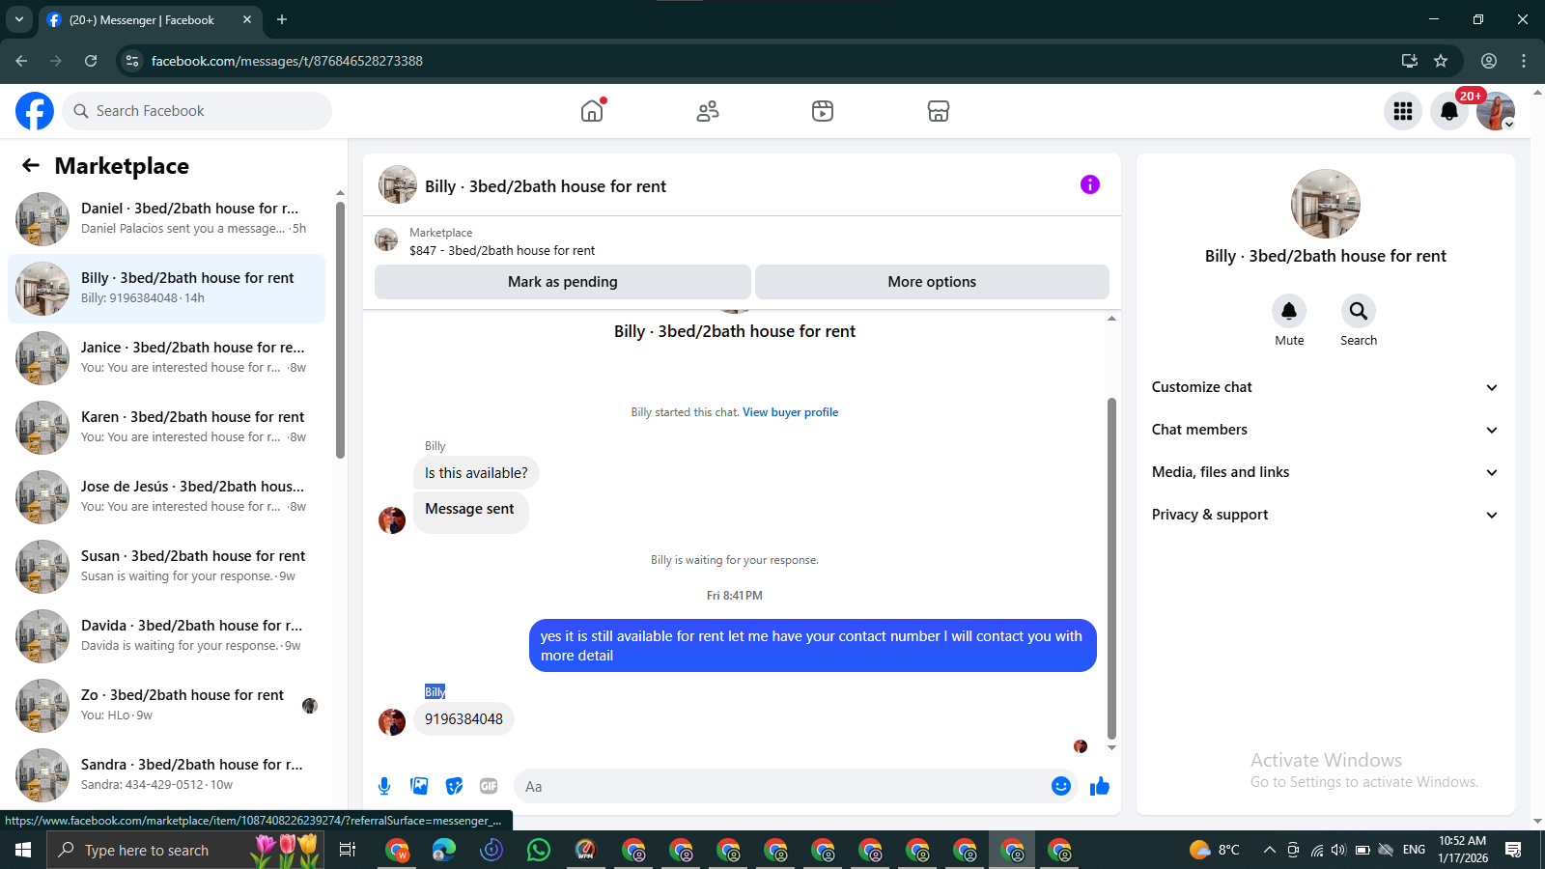This screenshot has width=1545, height=869.
Task: Open the Reels video icon
Action: pos(823,111)
